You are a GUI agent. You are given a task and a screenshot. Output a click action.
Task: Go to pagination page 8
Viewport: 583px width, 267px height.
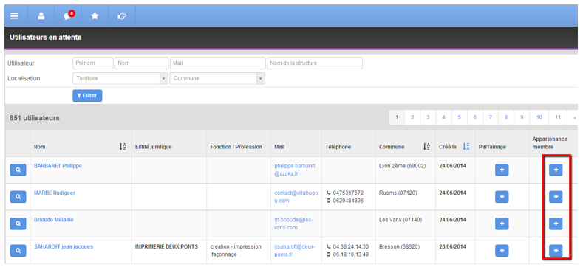tap(506, 117)
